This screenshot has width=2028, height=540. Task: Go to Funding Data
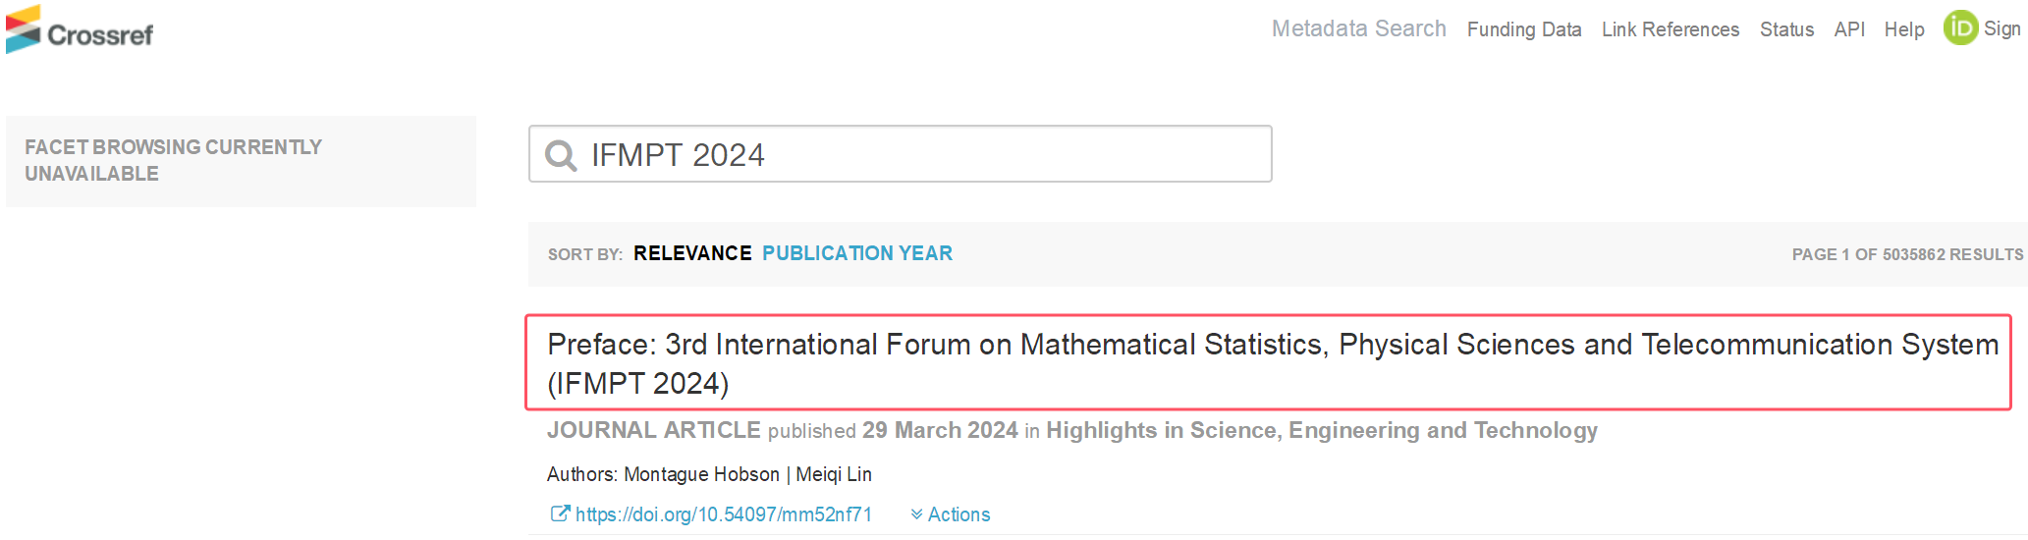coord(1524,29)
